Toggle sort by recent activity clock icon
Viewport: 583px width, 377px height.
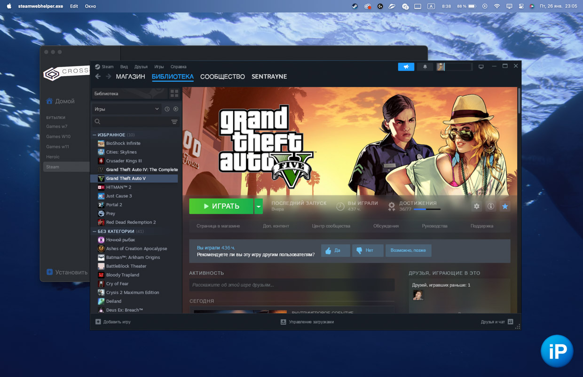tap(167, 109)
